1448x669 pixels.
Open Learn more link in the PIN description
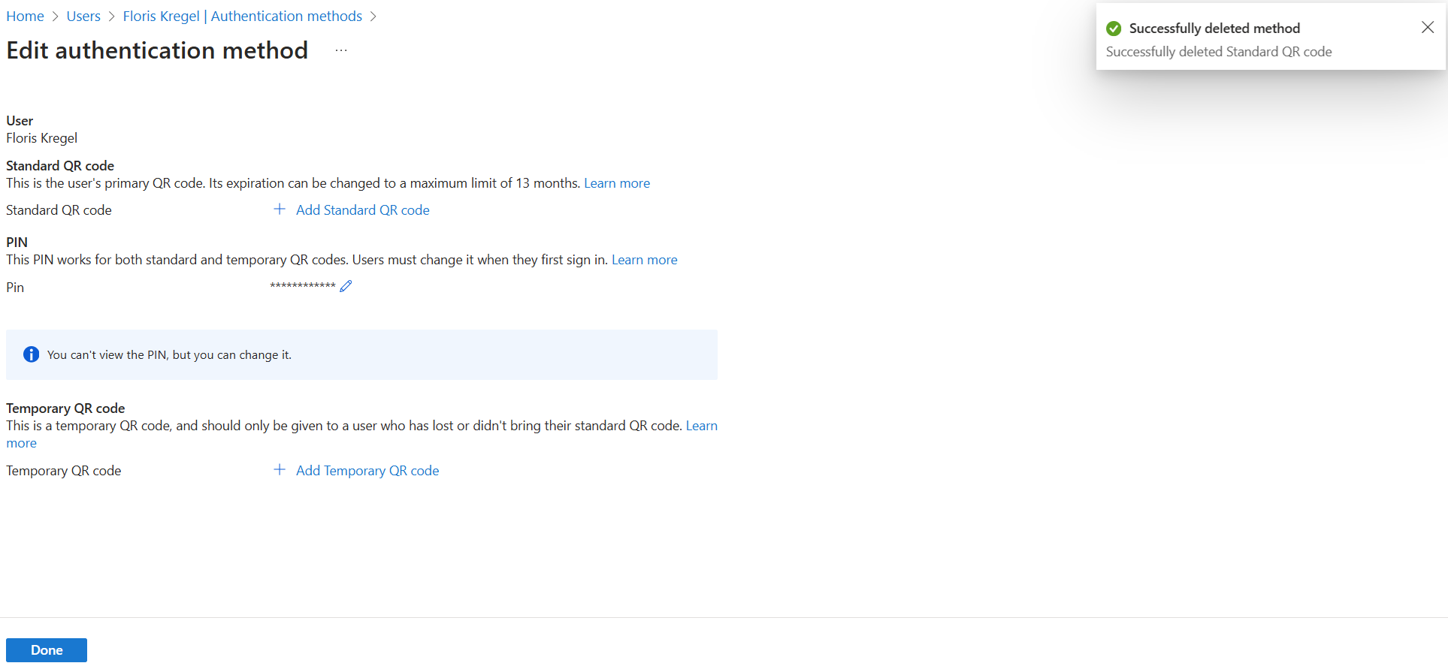click(x=645, y=260)
